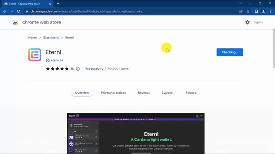
Task: Click the Eternl extension logo
Action: click(x=35, y=55)
